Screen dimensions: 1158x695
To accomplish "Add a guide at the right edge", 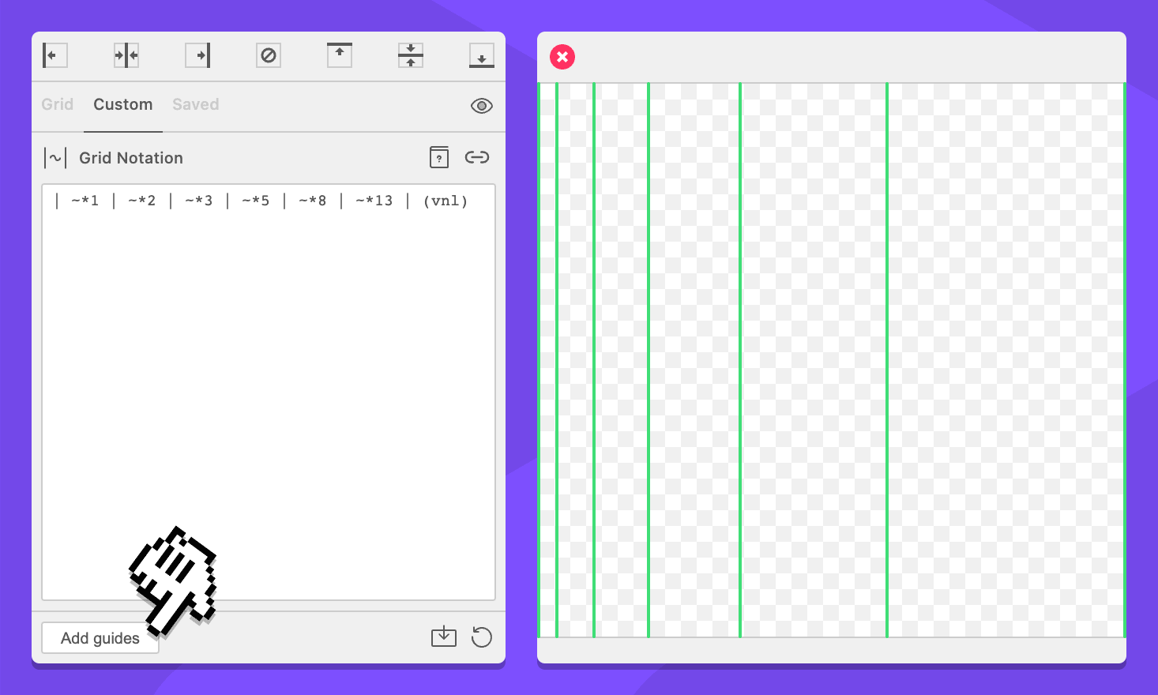I will click(197, 55).
